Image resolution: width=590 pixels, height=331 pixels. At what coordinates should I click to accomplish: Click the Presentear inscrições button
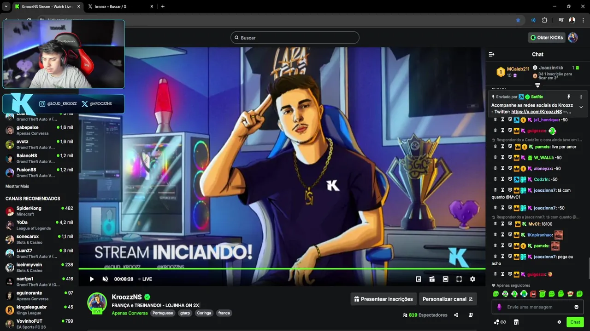[x=383, y=299]
